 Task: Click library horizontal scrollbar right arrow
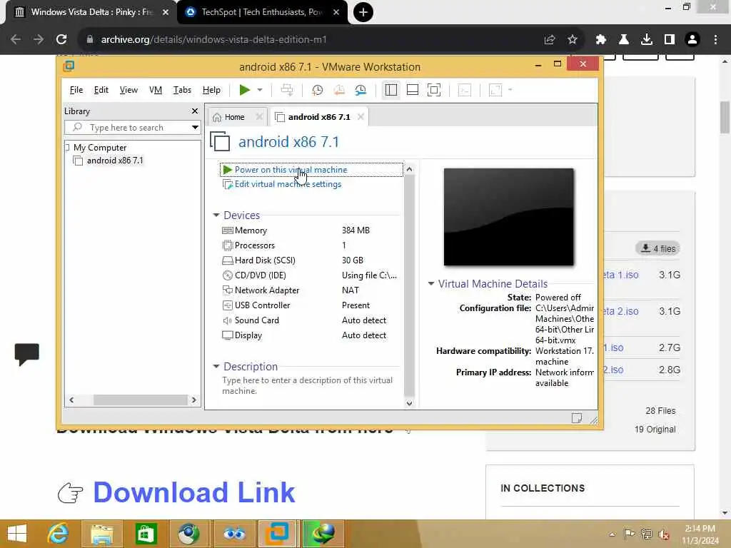click(x=194, y=400)
